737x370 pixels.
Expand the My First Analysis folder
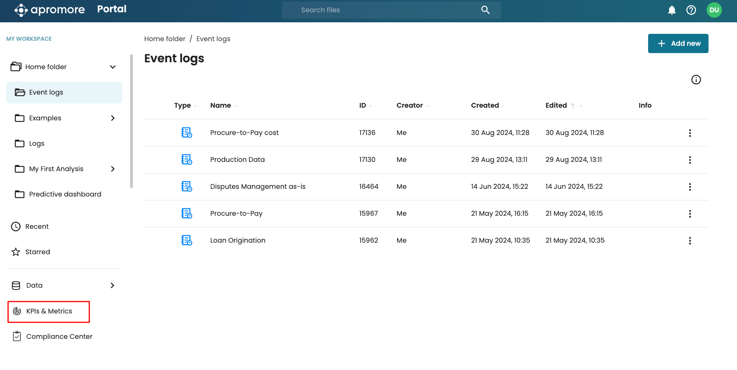coord(113,169)
